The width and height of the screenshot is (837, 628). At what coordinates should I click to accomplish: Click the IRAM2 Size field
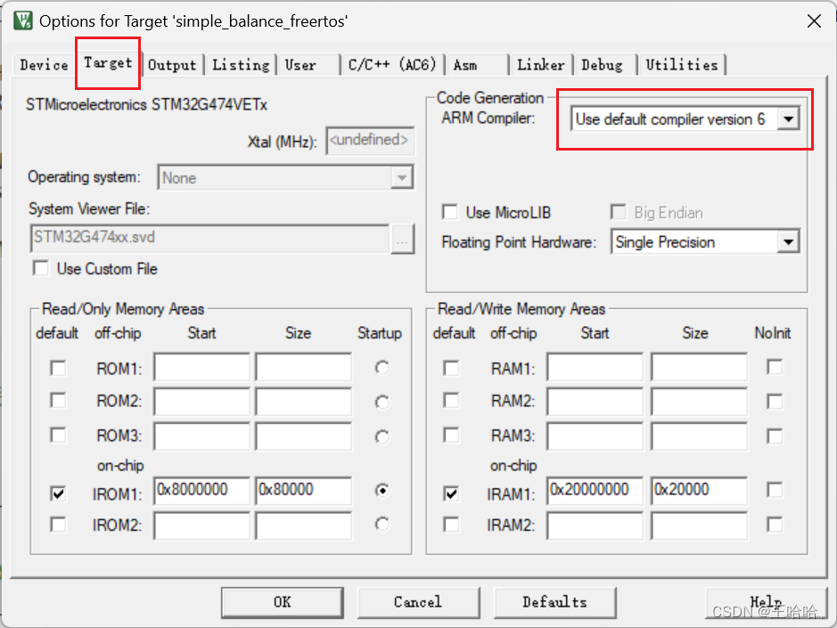point(699,526)
